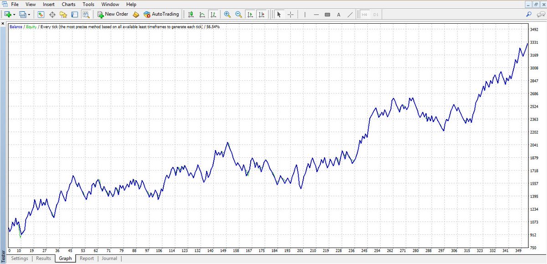This screenshot has width=547, height=264.
Task: Open the Insert menu
Action: point(48,4)
